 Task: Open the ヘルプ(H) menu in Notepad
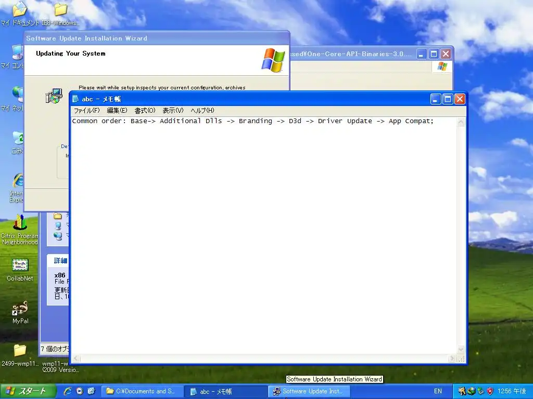point(202,110)
